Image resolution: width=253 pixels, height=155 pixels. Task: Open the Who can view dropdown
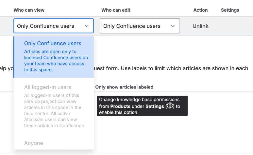54,26
